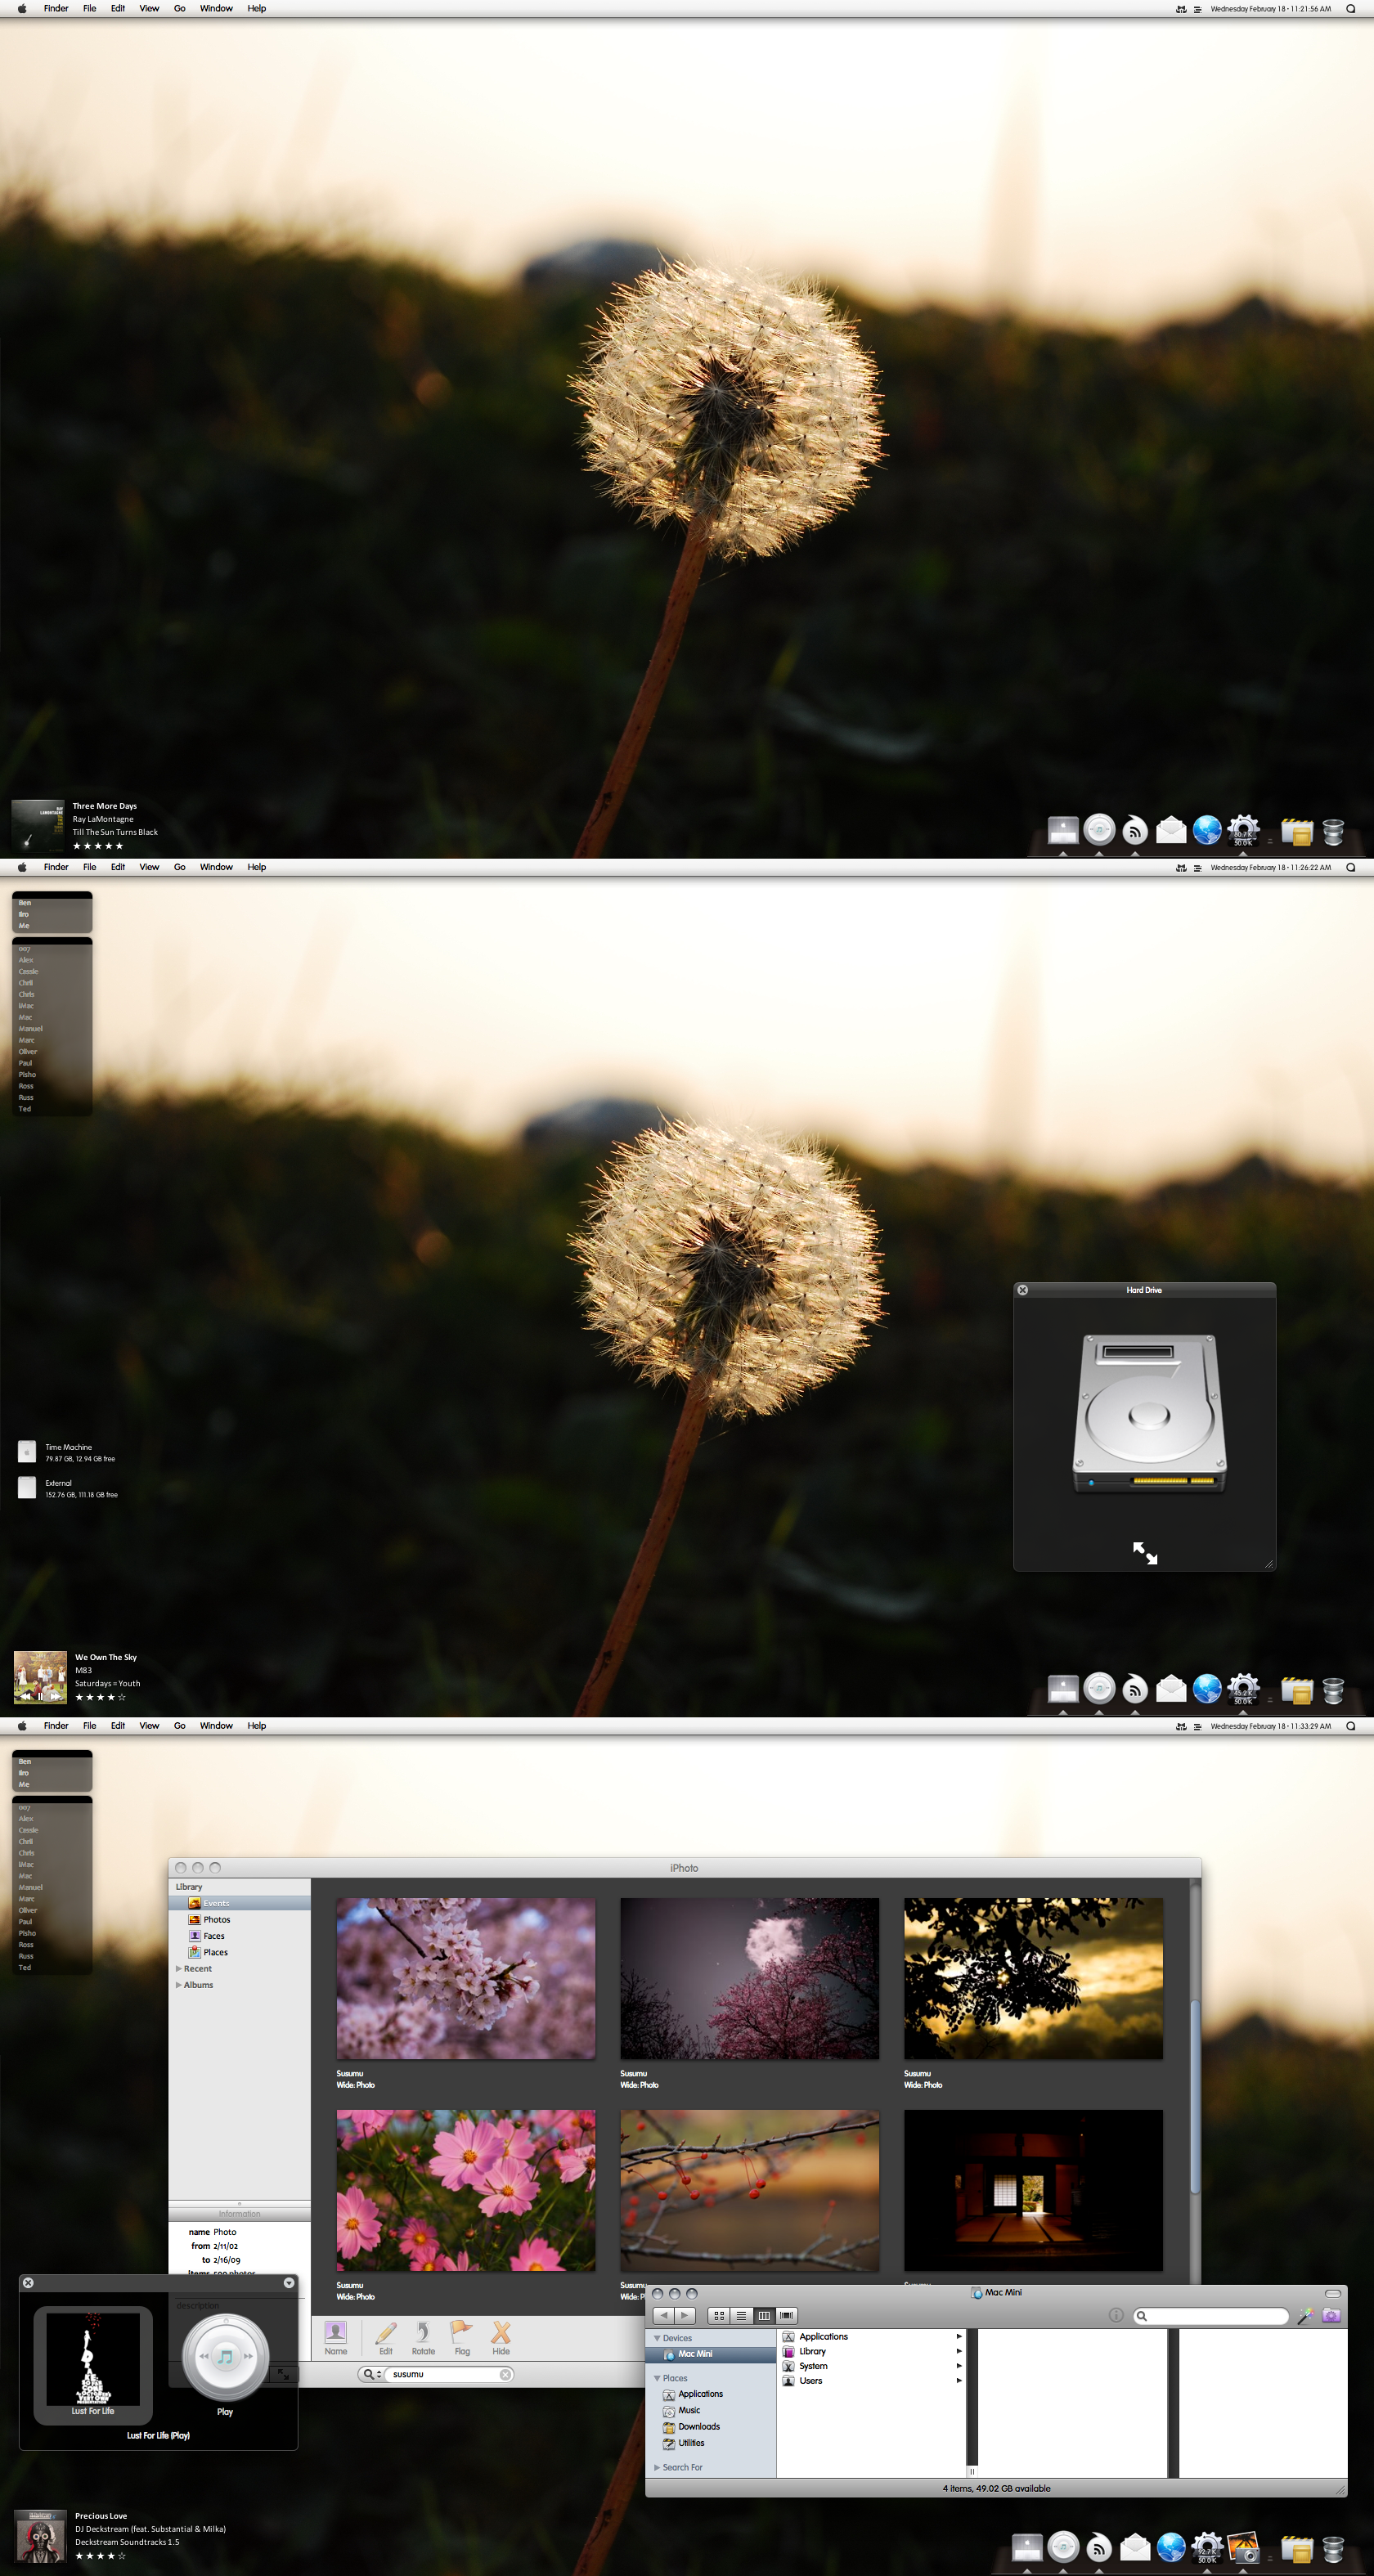The height and width of the screenshot is (2576, 1374).
Task: Open View menu in 11:26:22 AM menu bar
Action: pyautogui.click(x=149, y=867)
